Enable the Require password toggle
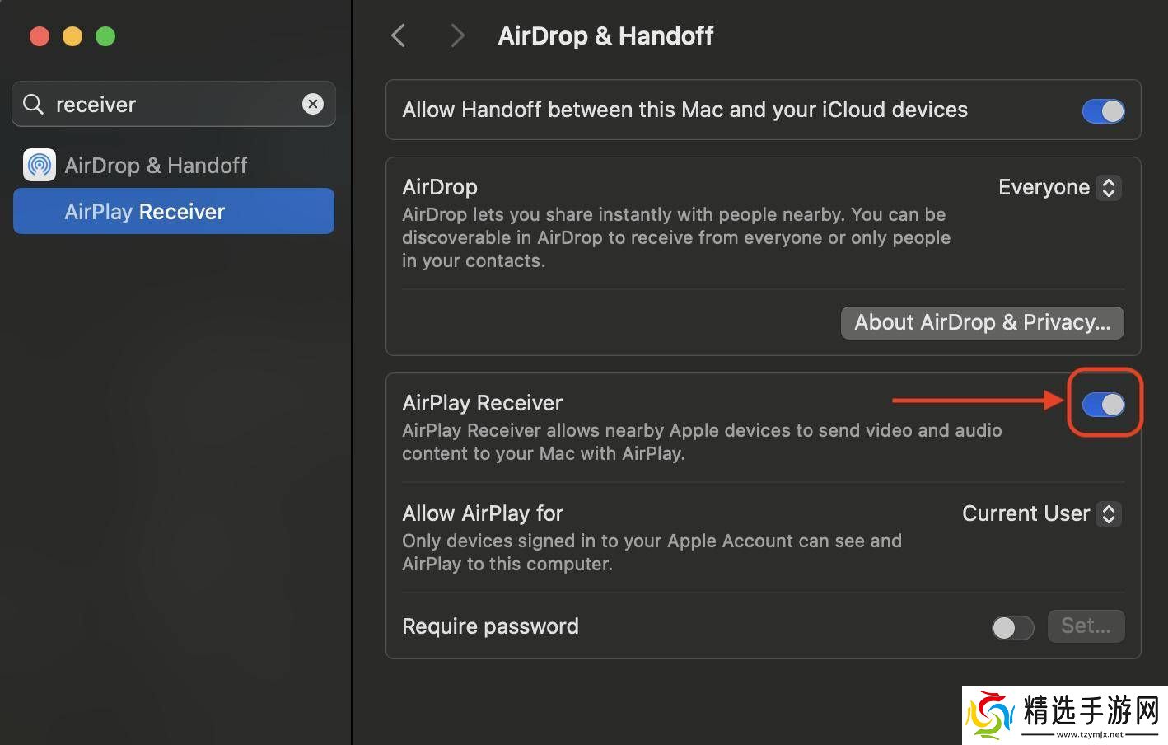Screen dimensions: 1168x745 [x=1012, y=627]
